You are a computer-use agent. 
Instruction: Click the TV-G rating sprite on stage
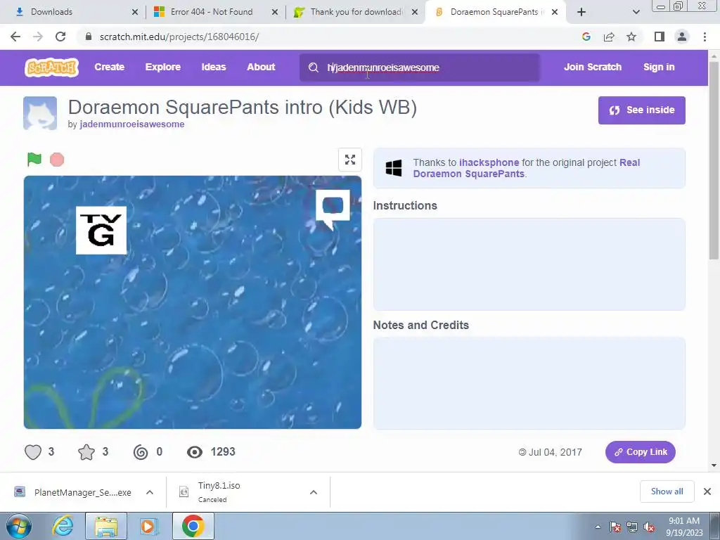tap(101, 231)
